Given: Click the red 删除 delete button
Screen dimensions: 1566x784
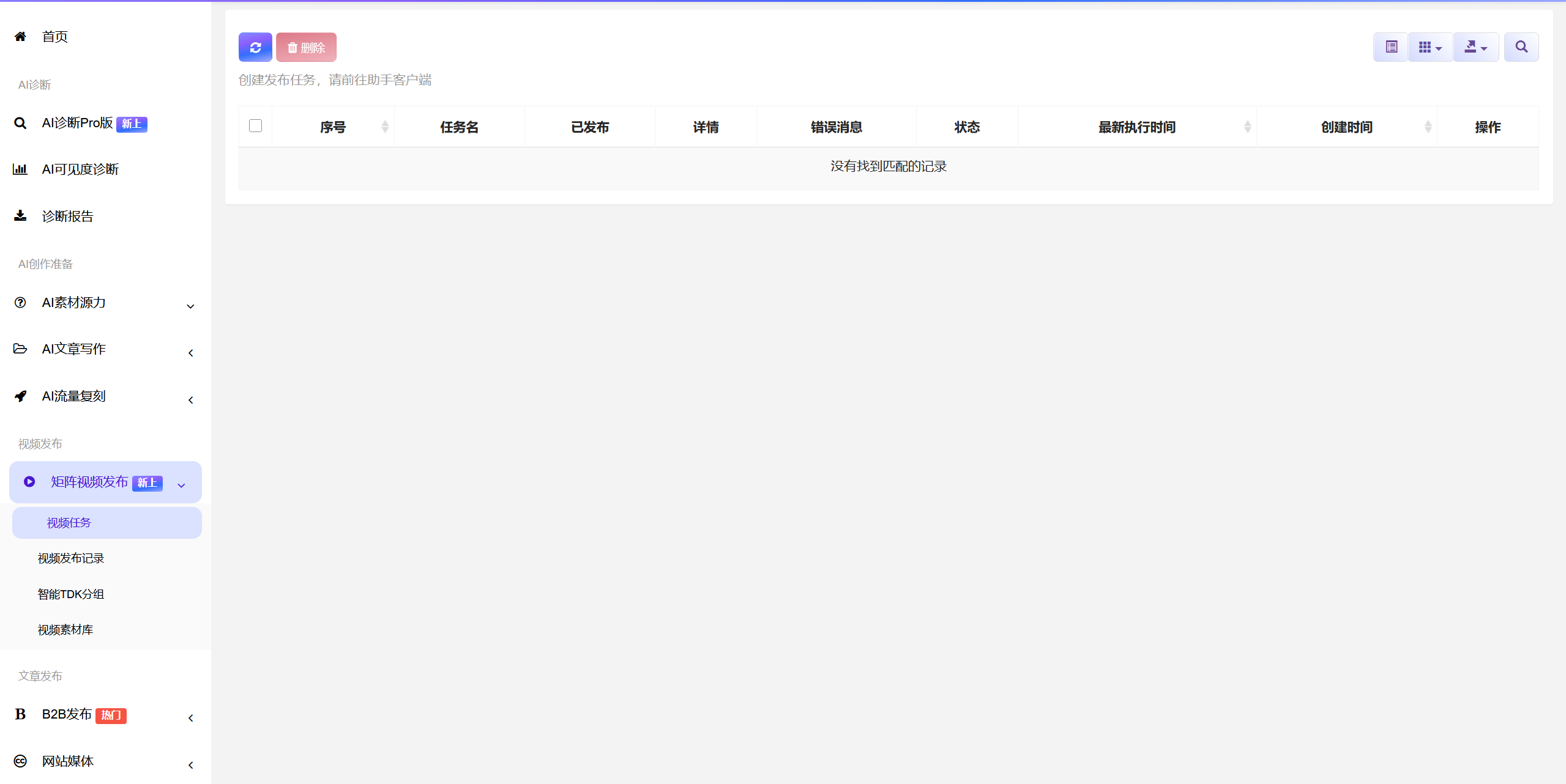Looking at the screenshot, I should pyautogui.click(x=306, y=47).
